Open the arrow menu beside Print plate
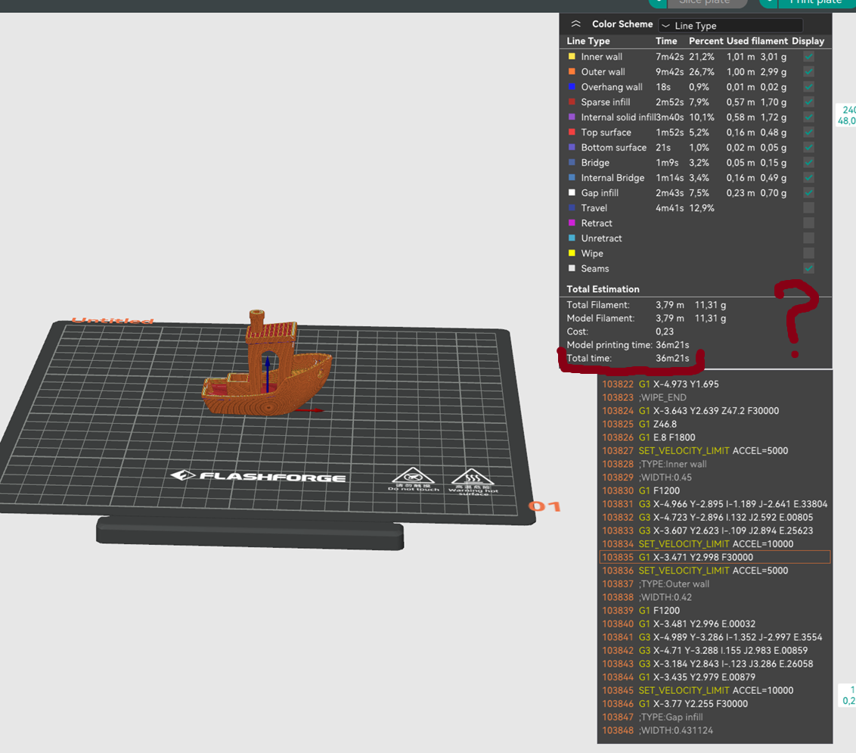This screenshot has height=753, width=856. pos(768,2)
